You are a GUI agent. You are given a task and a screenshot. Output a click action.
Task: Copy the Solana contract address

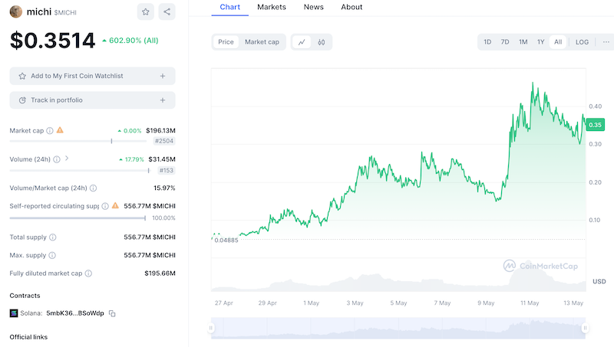click(x=112, y=313)
